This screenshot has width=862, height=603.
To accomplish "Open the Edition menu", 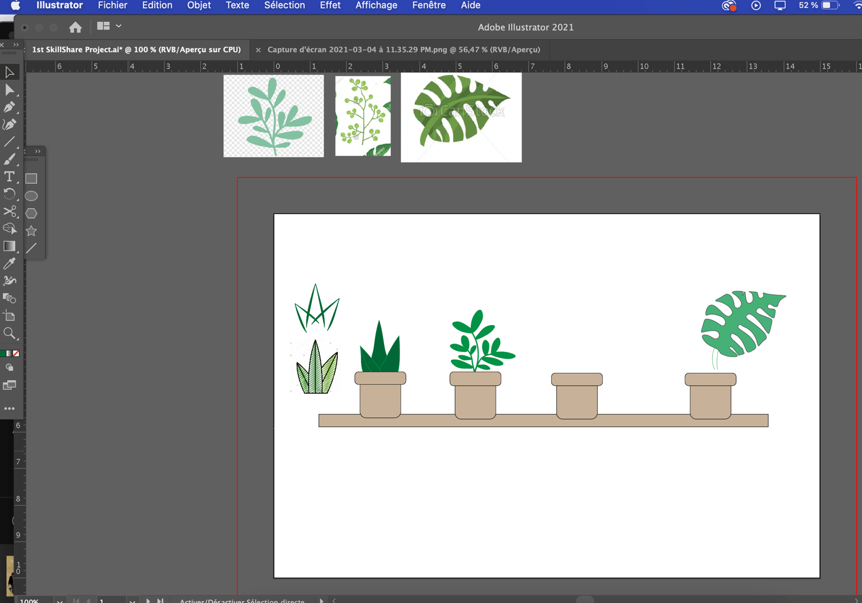I will point(157,6).
